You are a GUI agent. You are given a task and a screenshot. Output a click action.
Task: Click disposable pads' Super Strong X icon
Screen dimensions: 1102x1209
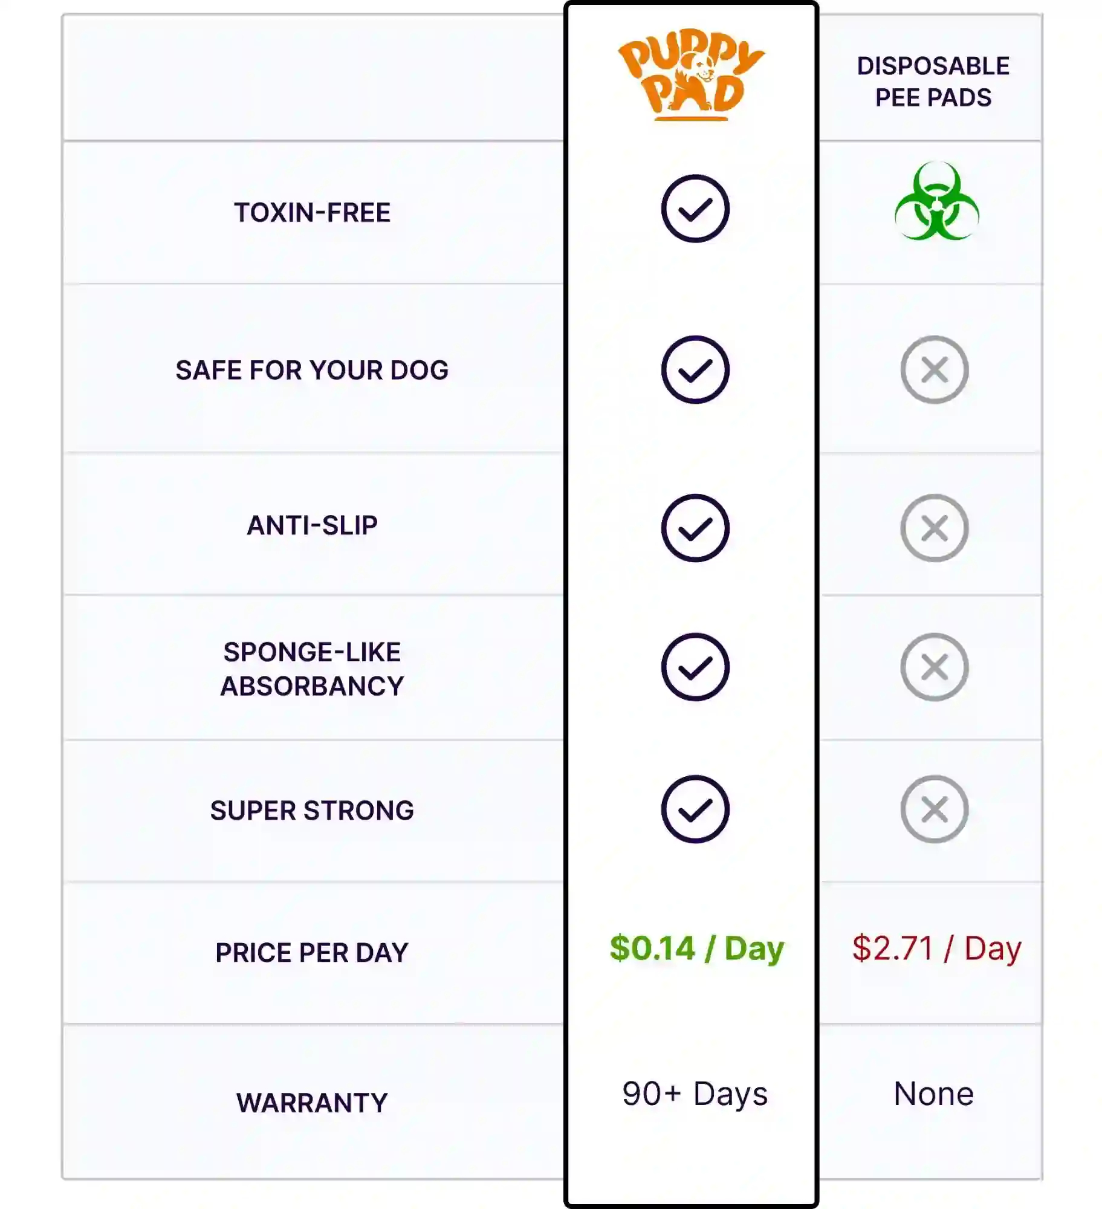(935, 809)
